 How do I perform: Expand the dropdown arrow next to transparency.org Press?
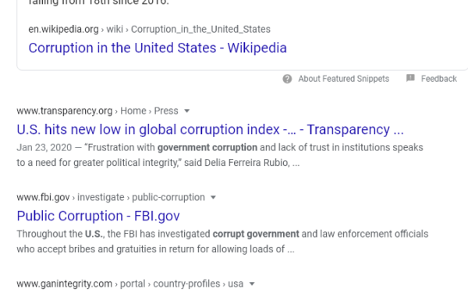[x=187, y=111]
